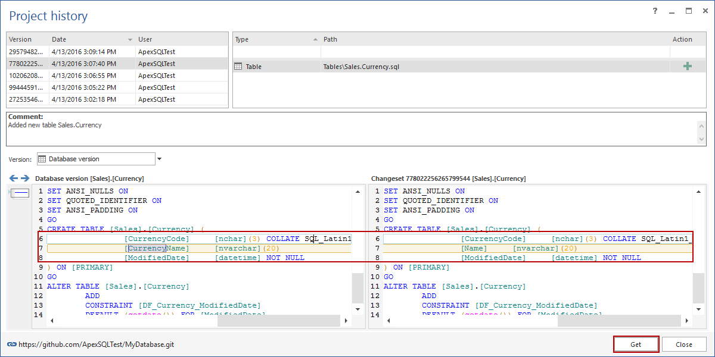
Task: Click the Path column header
Action: (495, 39)
